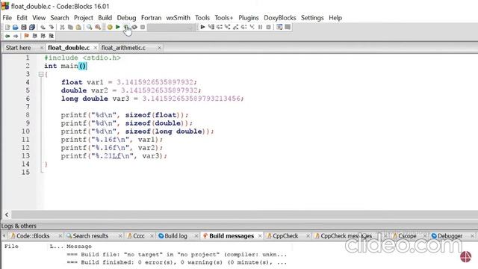Click the Open file toolbar icon
This screenshot has width=478, height=269.
[16, 27]
